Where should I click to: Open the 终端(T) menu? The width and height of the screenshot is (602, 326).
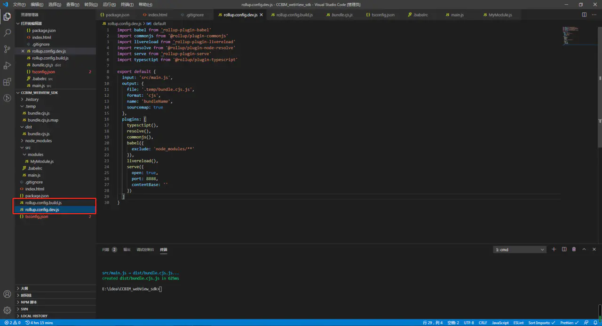[127, 4]
